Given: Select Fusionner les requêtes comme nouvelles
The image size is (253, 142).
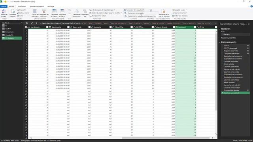Looking at the screenshot, I should tap(142, 16).
